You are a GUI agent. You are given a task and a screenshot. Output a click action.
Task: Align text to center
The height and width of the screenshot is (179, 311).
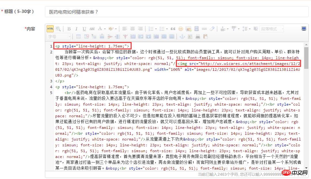132,29
